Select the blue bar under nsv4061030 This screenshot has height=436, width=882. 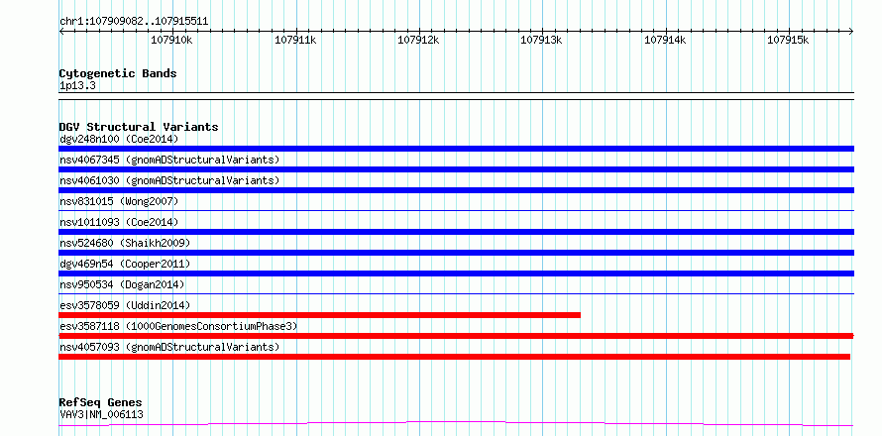pyautogui.click(x=456, y=190)
